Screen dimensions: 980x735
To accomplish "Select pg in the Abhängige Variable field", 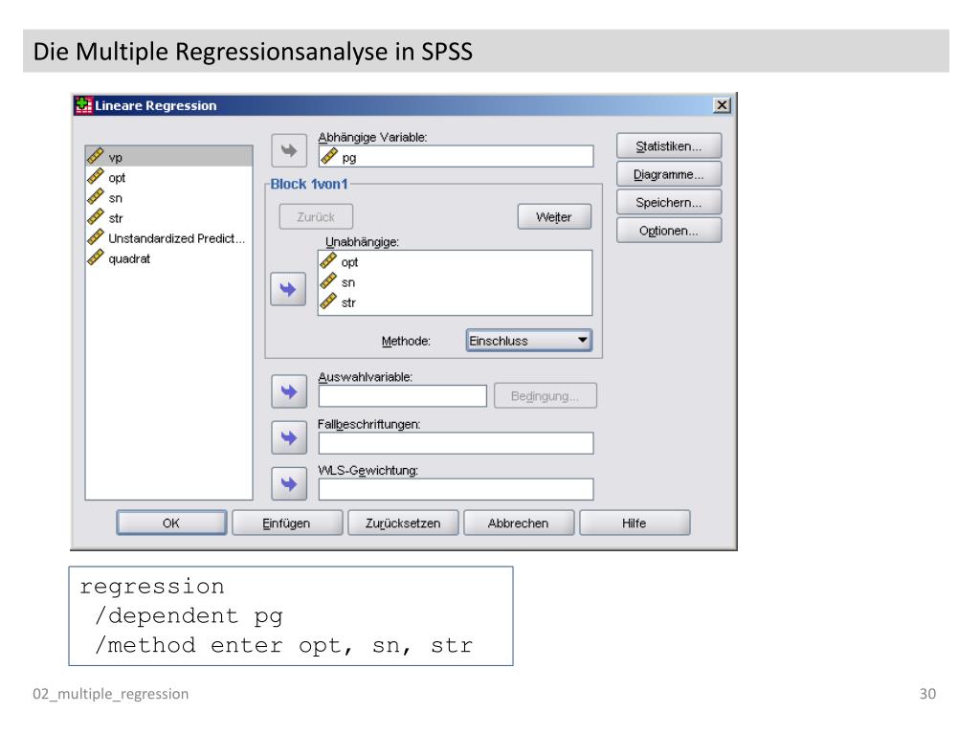I will 456,157.
